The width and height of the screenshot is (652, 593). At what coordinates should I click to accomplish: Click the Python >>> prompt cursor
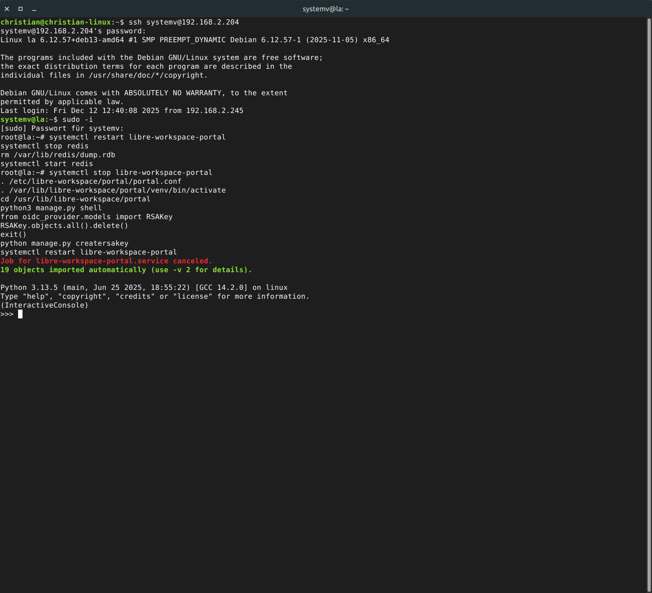click(20, 314)
